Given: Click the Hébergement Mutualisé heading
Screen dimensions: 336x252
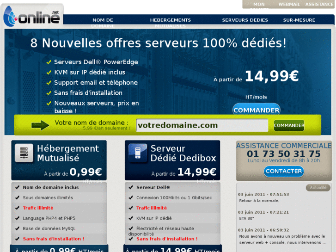Looking at the screenshot, I should tap(68, 153).
